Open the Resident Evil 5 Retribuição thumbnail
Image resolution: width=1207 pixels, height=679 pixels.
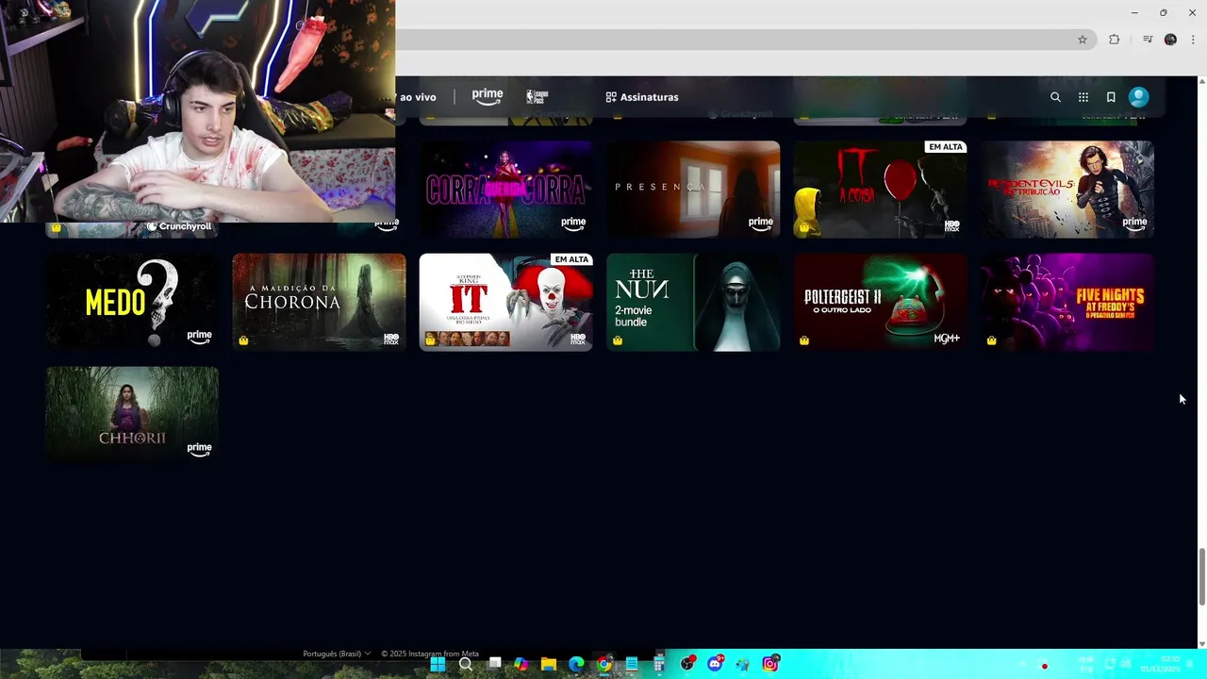pos(1067,189)
